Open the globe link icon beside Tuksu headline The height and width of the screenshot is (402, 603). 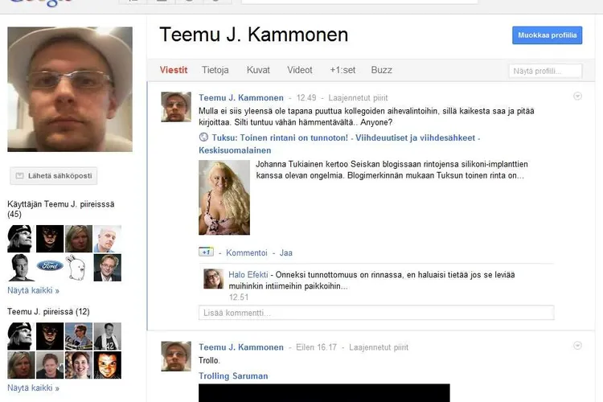(x=203, y=137)
